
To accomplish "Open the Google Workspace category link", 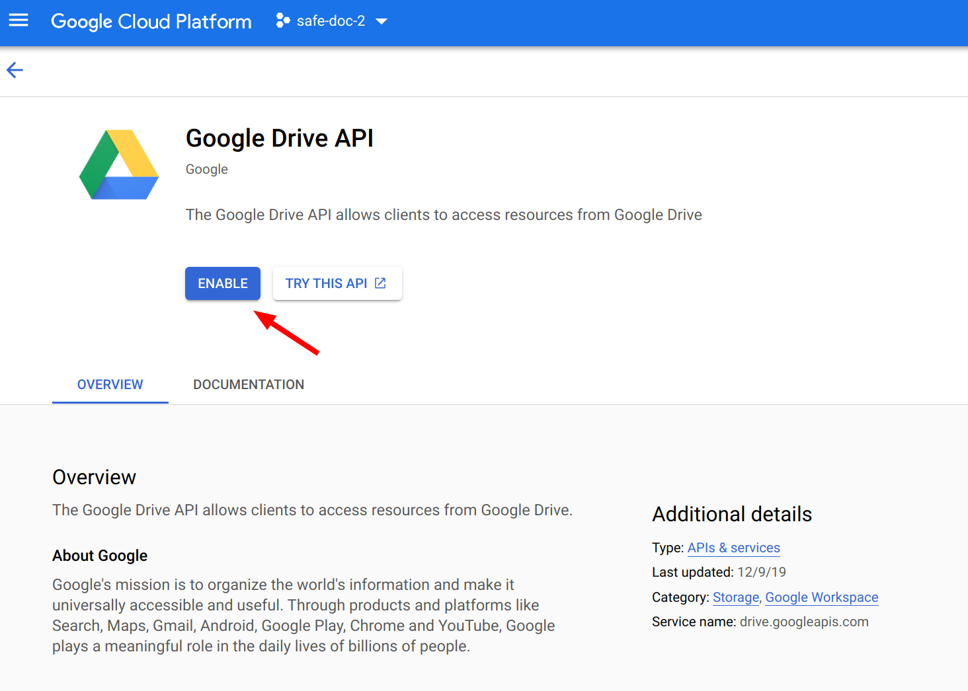I will click(821, 597).
